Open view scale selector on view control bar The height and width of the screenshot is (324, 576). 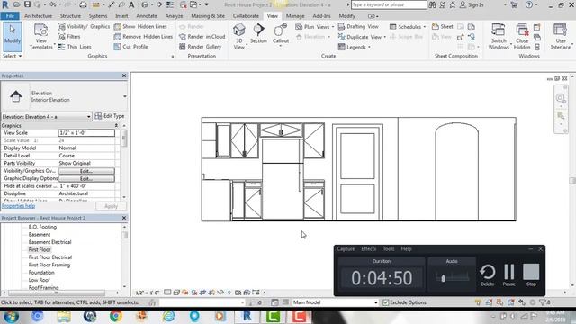coord(148,292)
